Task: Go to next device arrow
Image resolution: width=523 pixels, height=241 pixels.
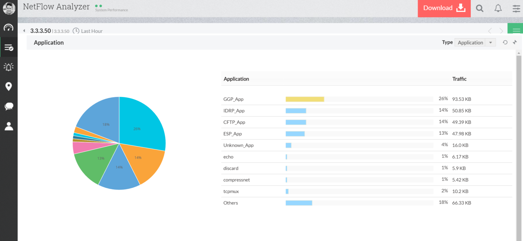Action: pyautogui.click(x=501, y=31)
